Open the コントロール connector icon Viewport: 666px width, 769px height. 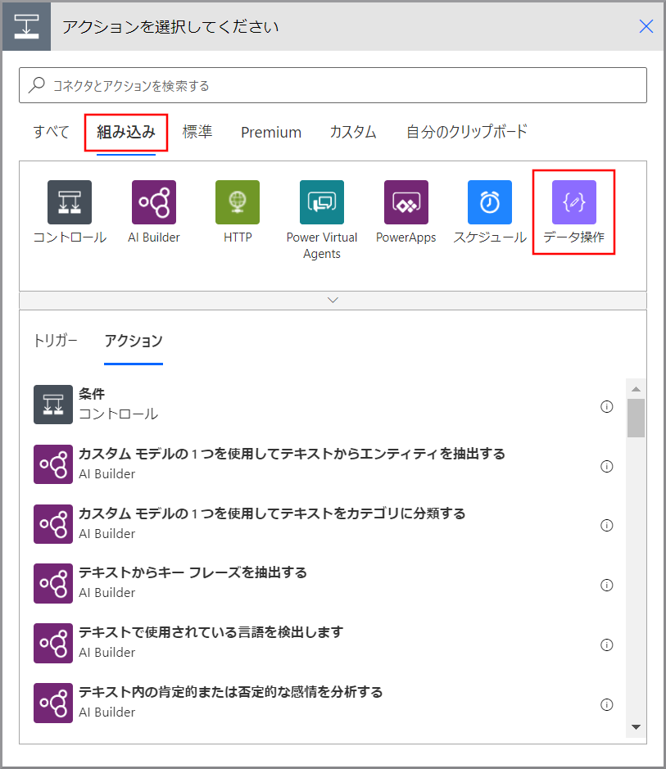[x=70, y=202]
